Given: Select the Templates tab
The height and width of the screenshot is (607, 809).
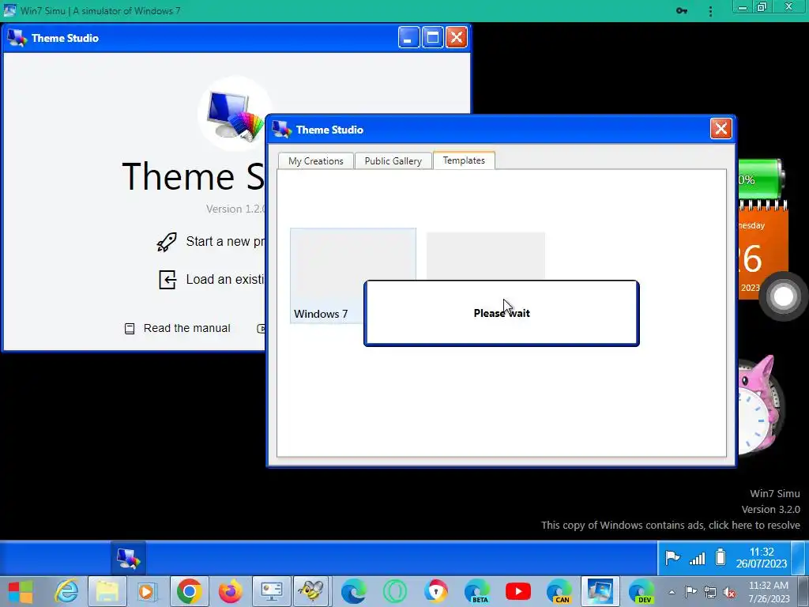Looking at the screenshot, I should click(x=464, y=160).
